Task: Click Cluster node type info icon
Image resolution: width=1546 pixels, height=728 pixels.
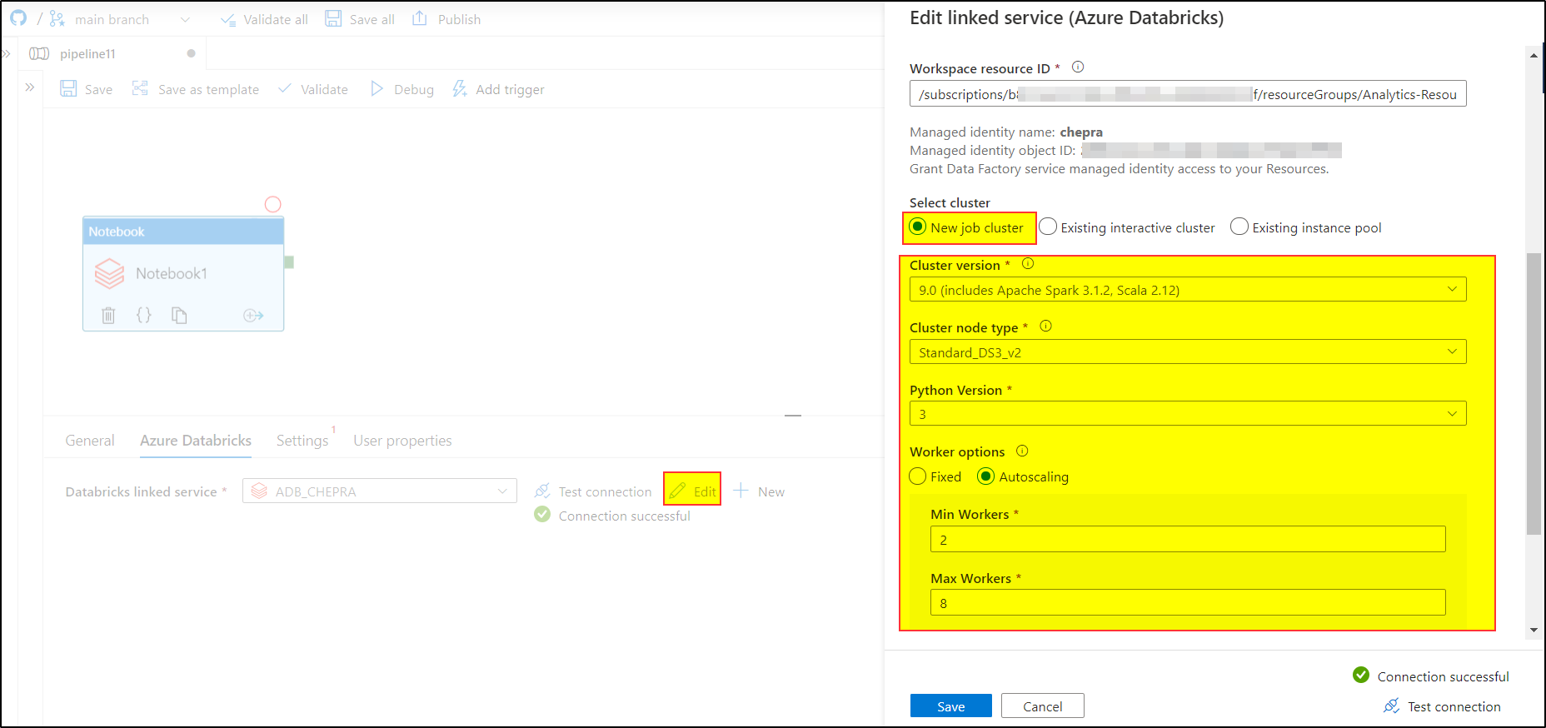Action: click(1045, 327)
